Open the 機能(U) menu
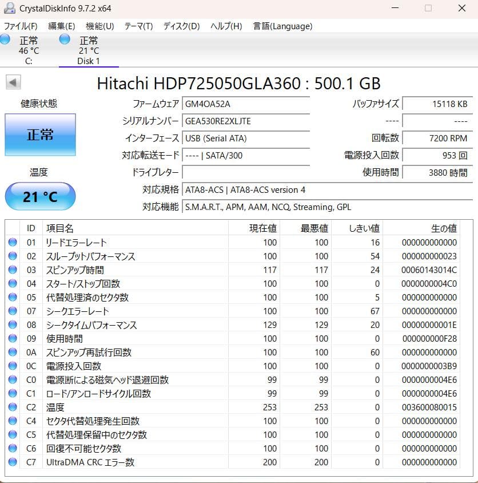 coord(99,26)
